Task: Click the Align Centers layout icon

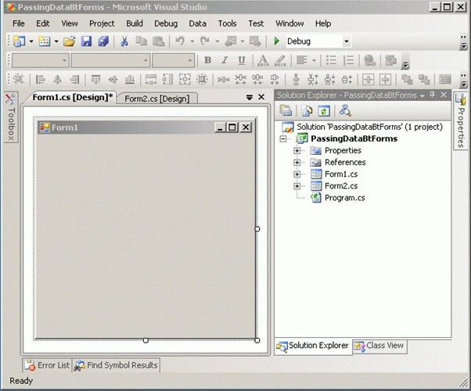Action: (x=57, y=80)
